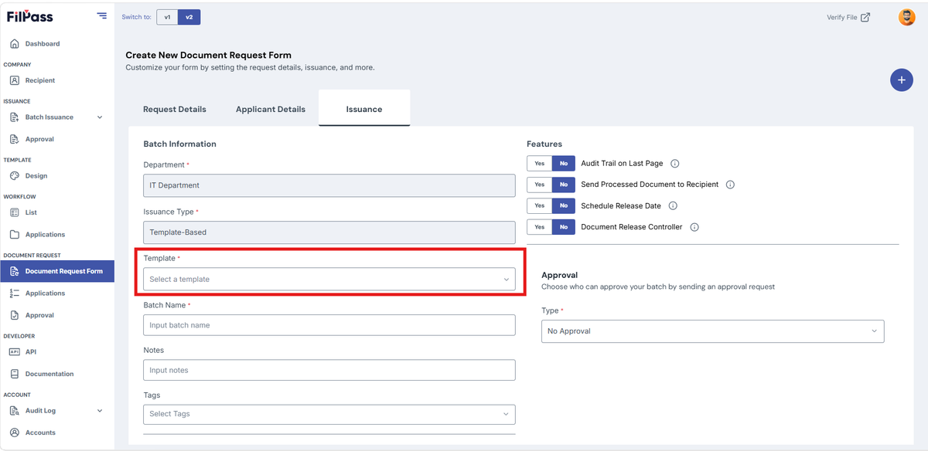Screen dimensions: 928x451
Task: Click the Input notes field
Action: click(x=329, y=370)
